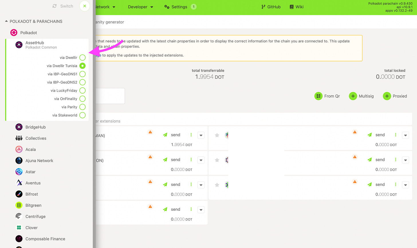Click the total transferrable 1.9954 DOT value
Image resolution: width=417 pixels, height=248 pixels.
[x=209, y=77]
